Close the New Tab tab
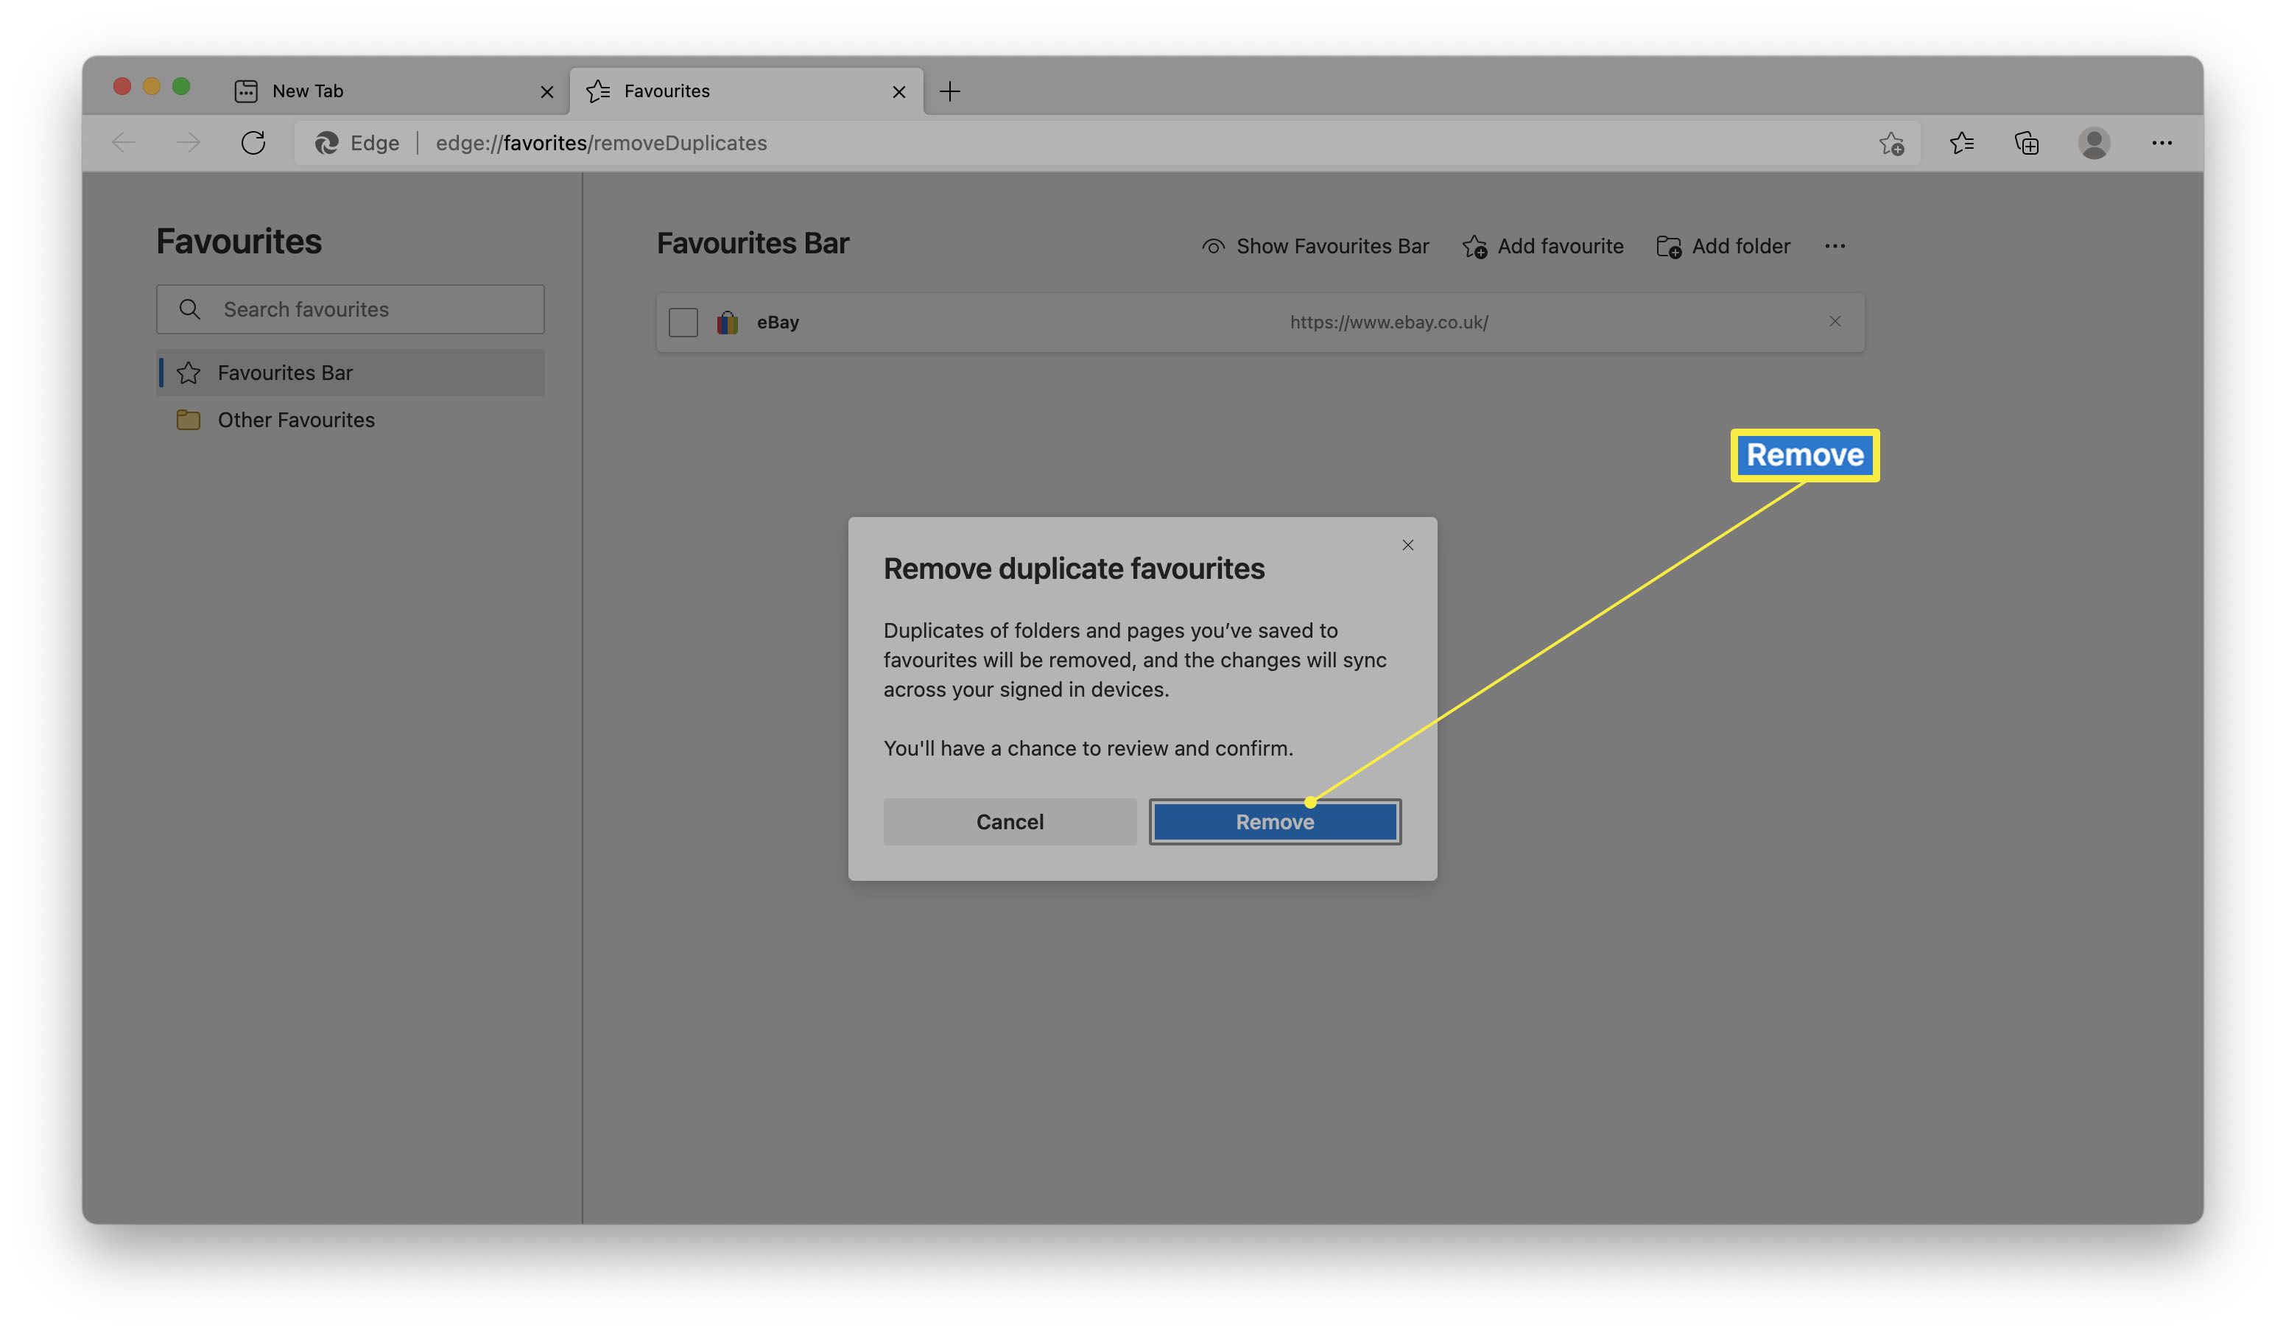 pos(546,91)
